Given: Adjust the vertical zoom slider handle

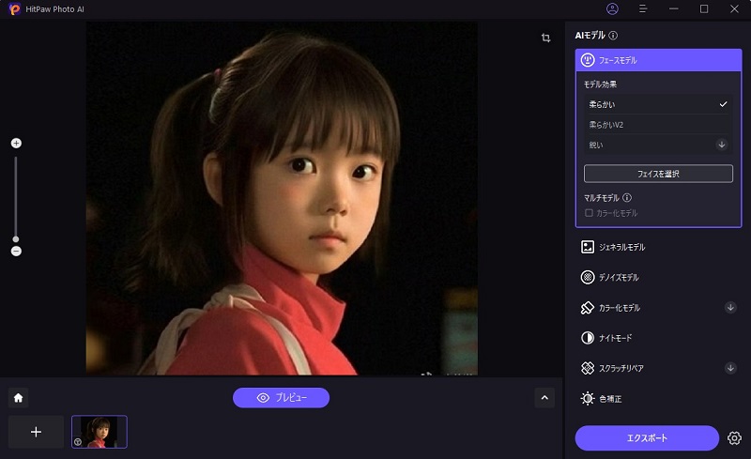Looking at the screenshot, I should pyautogui.click(x=16, y=239).
